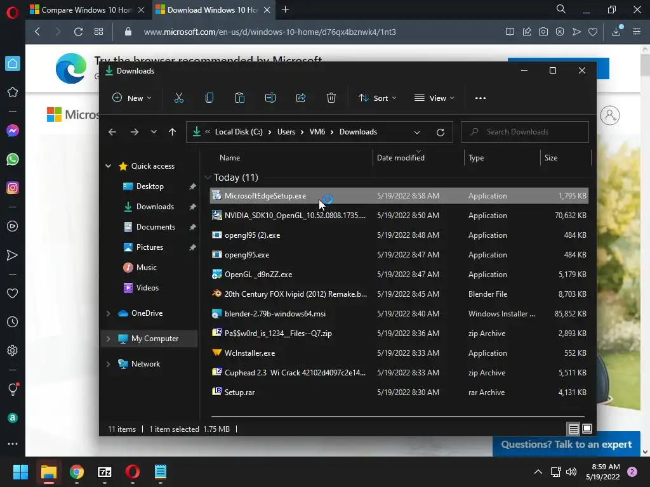Open the Sort dropdown menu

click(377, 98)
